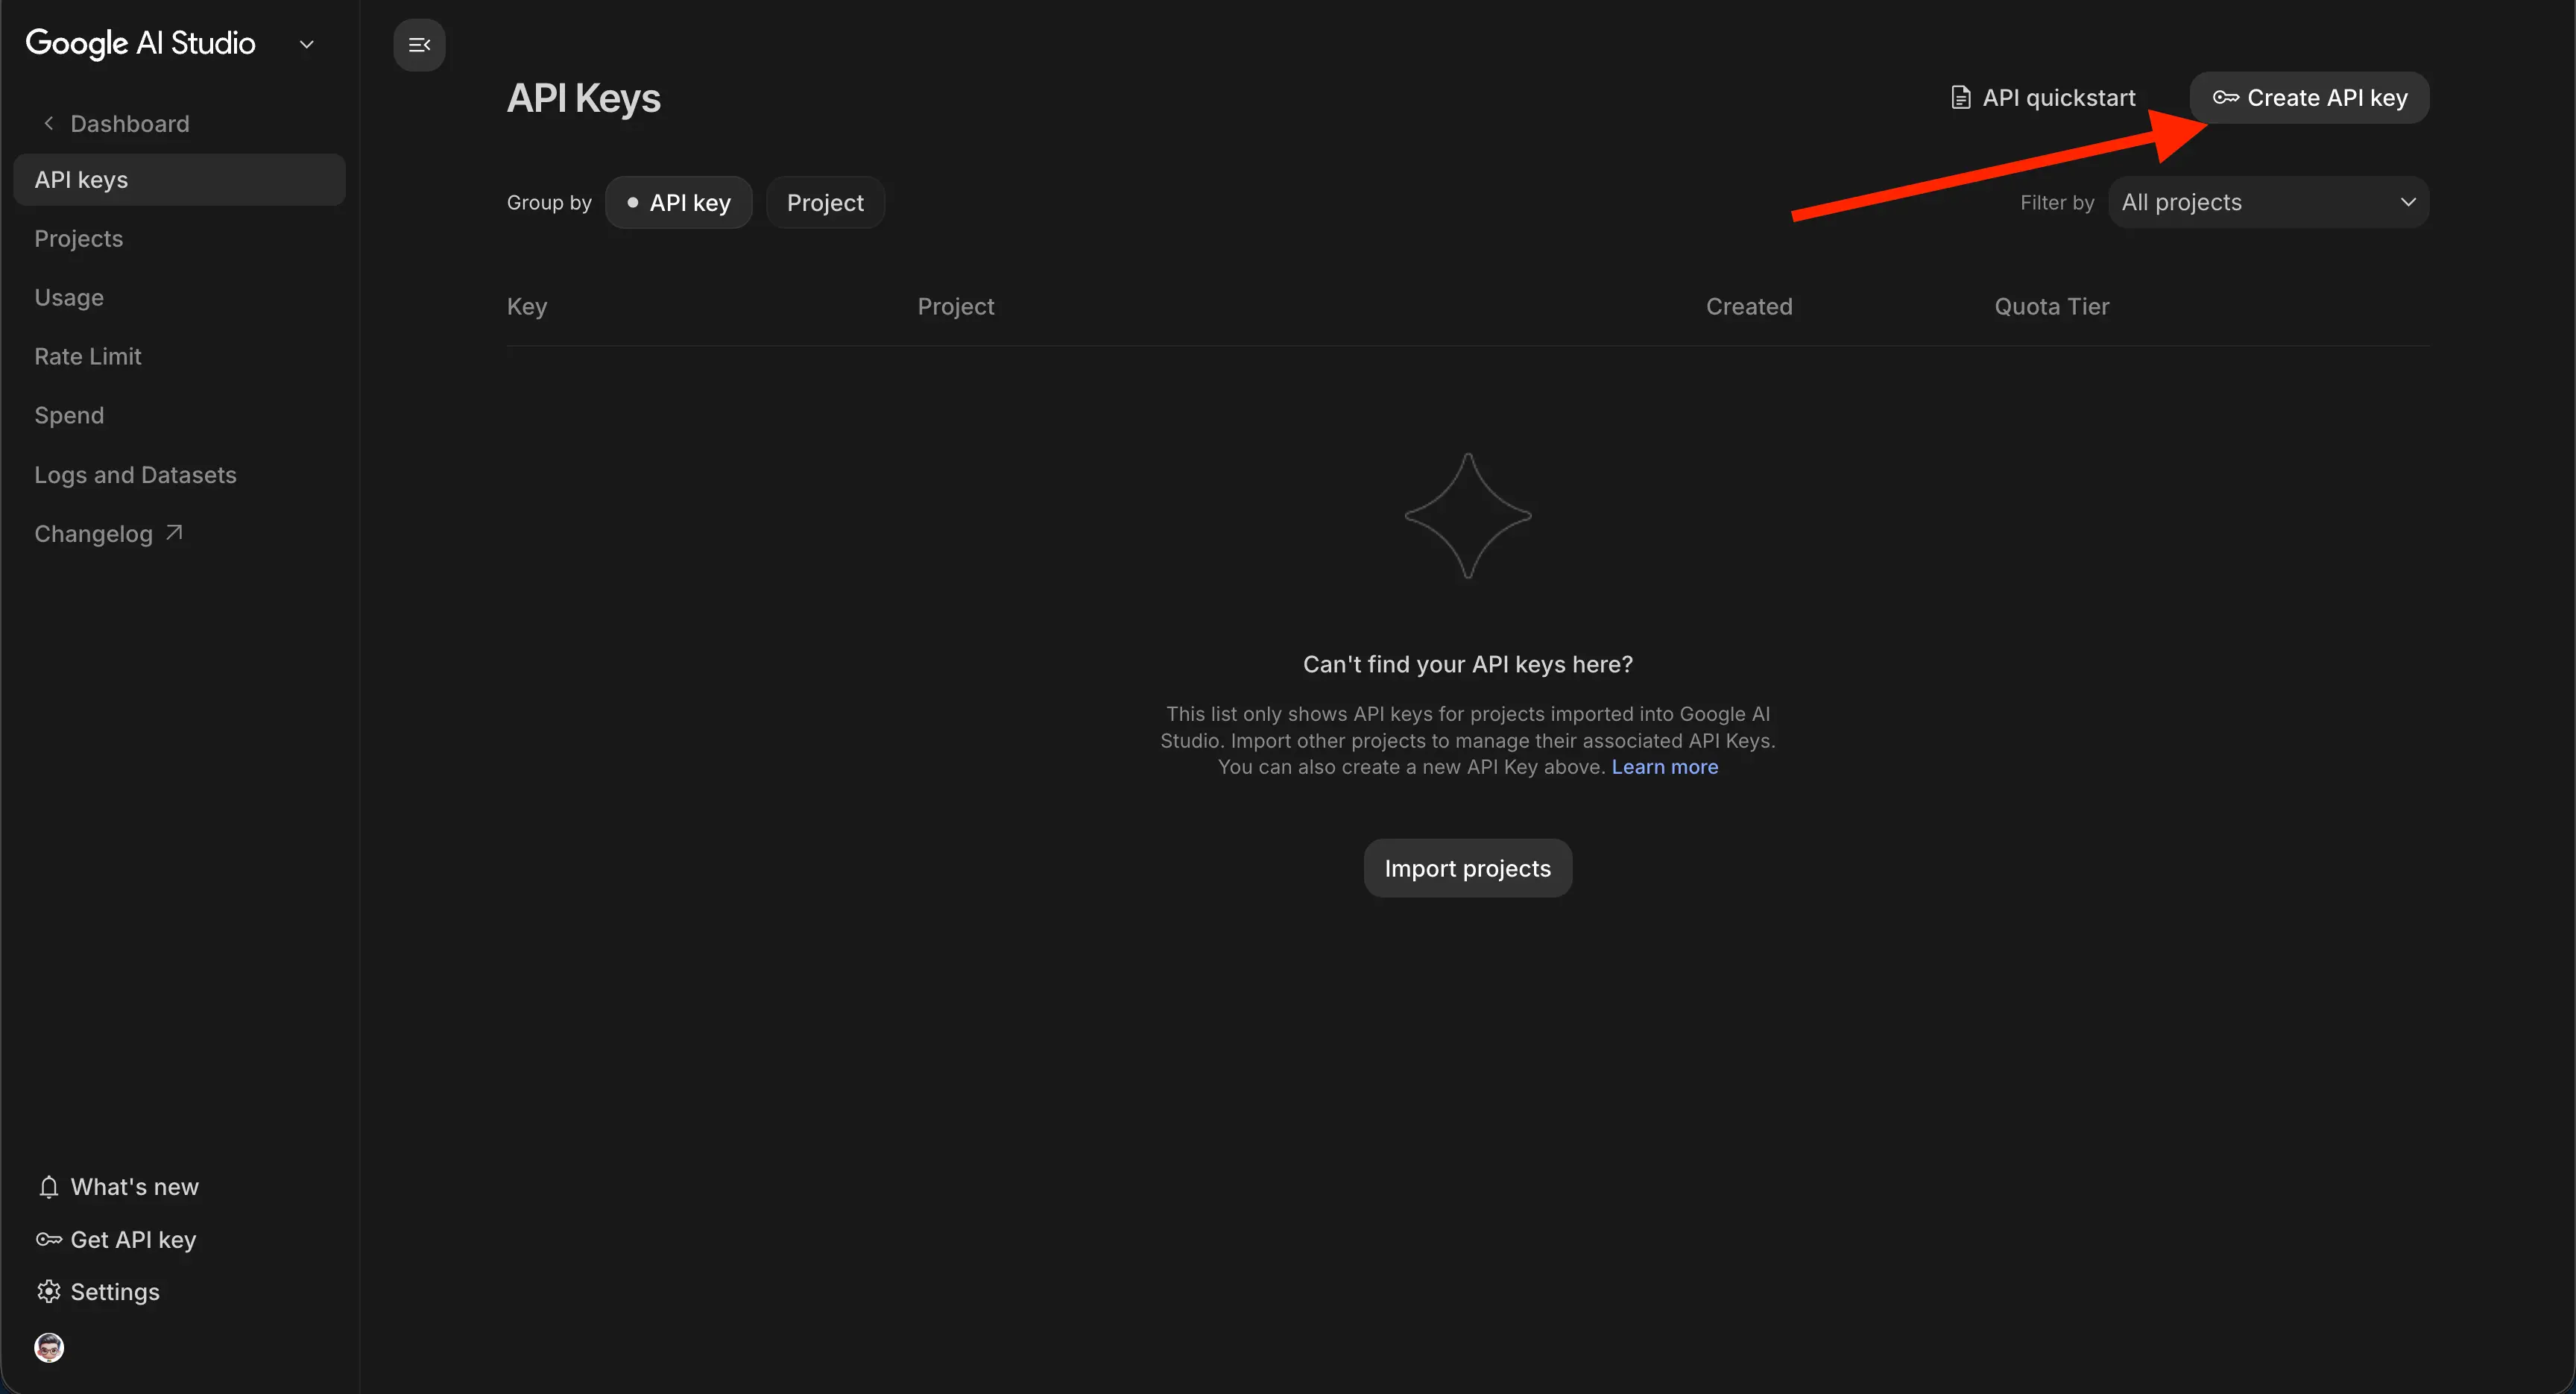The width and height of the screenshot is (2576, 1394).
Task: Open the All projects filter dropdown
Action: 2268,203
